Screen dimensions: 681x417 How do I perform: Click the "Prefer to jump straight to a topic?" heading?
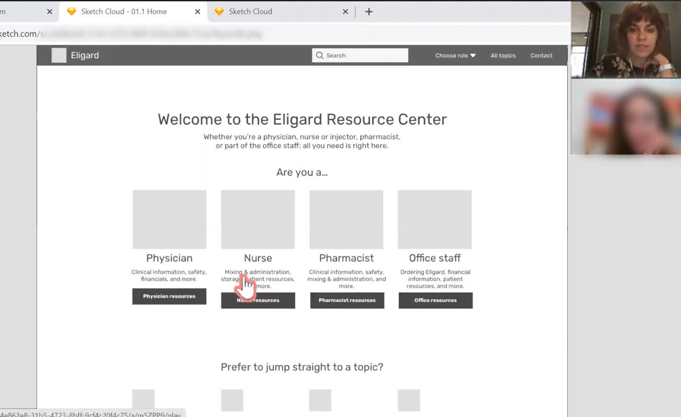(x=302, y=367)
